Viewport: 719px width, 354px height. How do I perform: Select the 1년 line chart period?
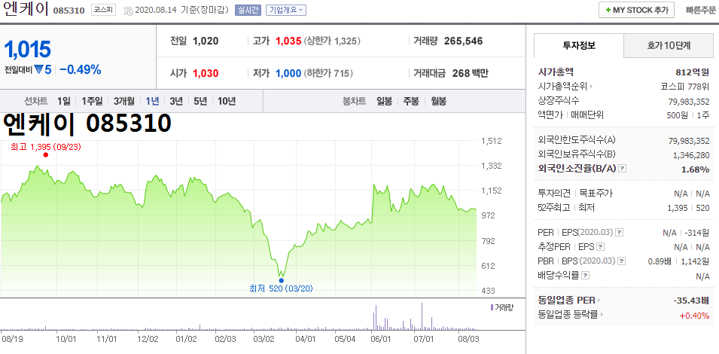click(152, 102)
